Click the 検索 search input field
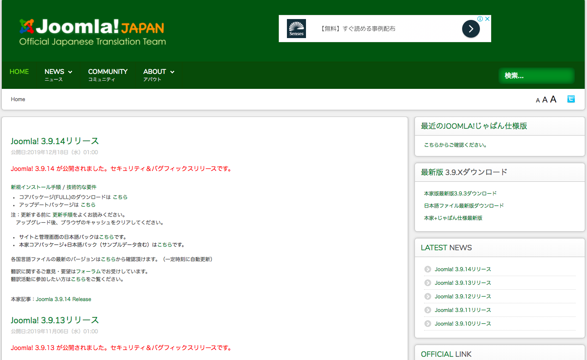587x360 pixels. coord(536,76)
